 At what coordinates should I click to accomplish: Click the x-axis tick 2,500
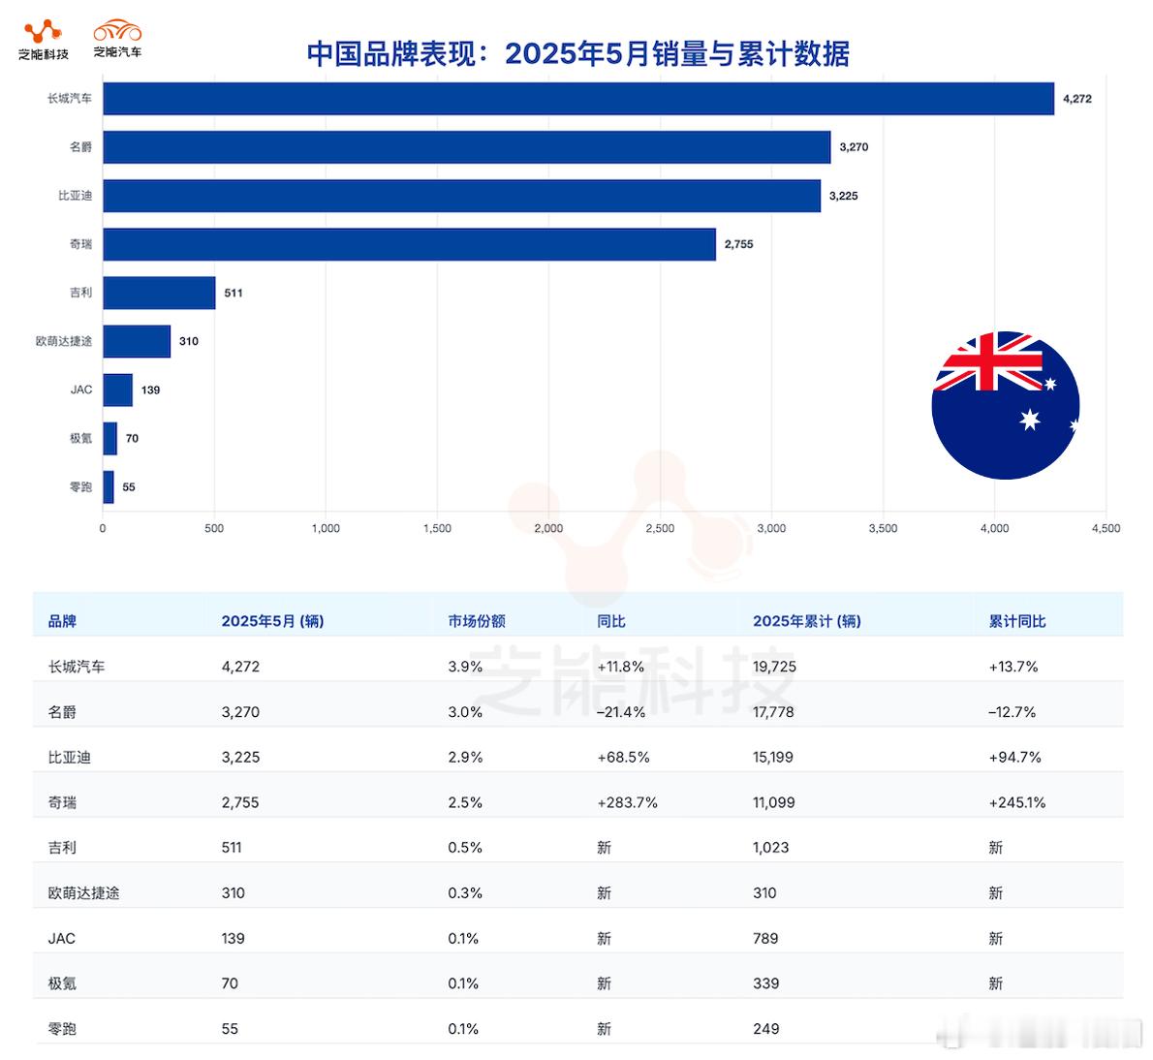coord(660,528)
